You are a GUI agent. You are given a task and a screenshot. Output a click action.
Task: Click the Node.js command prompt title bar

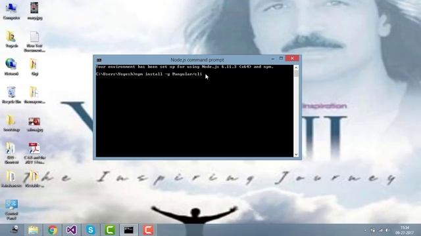pos(197,60)
